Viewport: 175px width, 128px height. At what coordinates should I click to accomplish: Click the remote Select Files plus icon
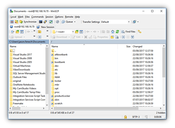[x=123, y=37]
